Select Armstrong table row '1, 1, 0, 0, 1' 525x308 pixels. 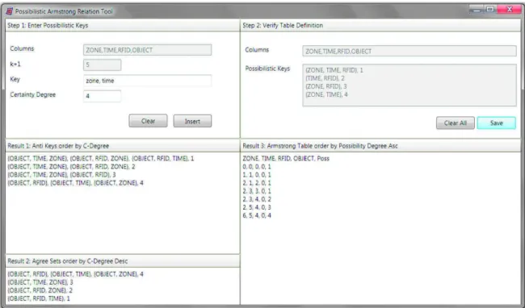click(257, 175)
